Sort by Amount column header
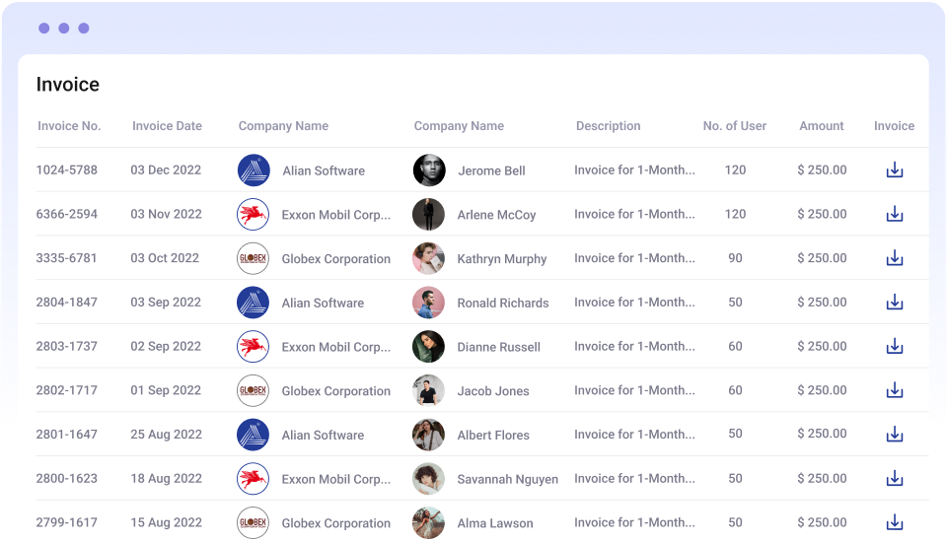Image resolution: width=947 pixels, height=542 pixels. point(821,126)
